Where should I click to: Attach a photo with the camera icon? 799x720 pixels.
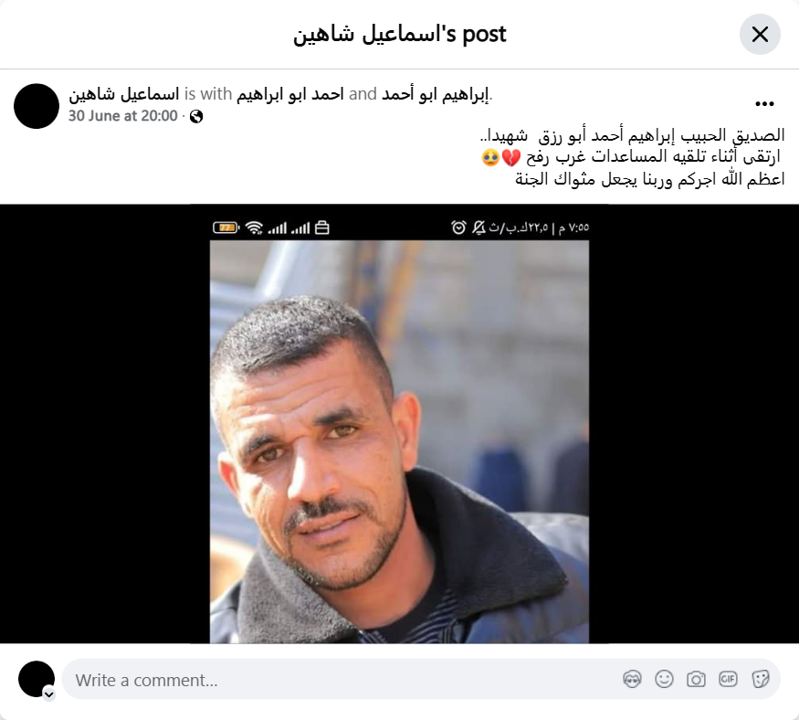(696, 679)
